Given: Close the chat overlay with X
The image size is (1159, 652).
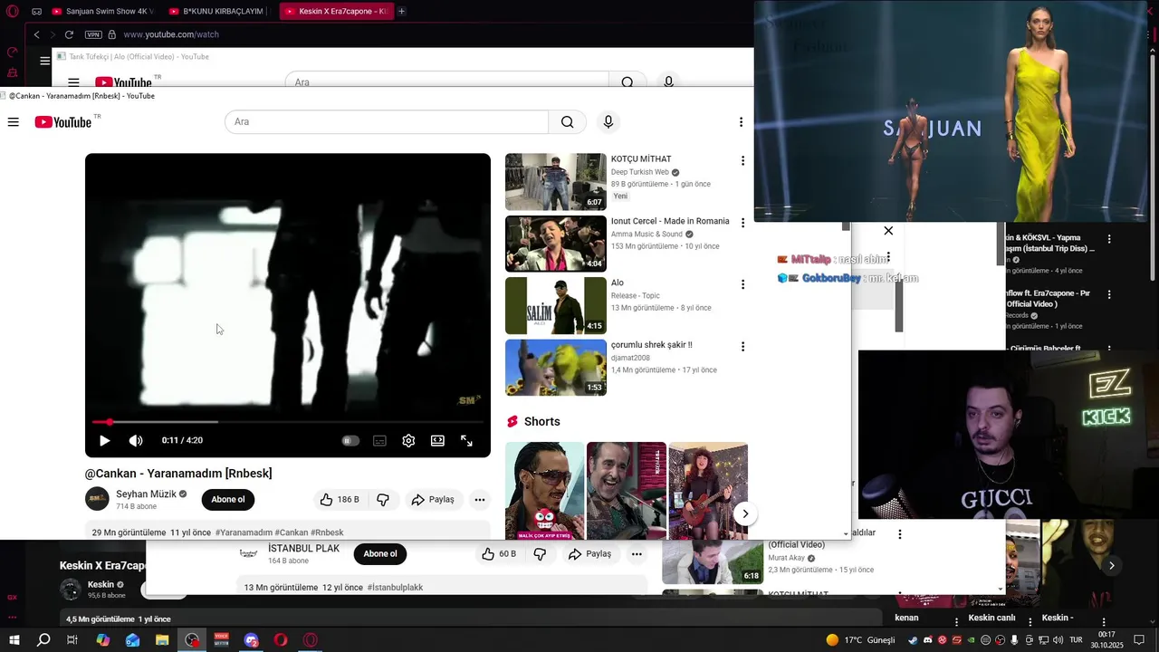Looking at the screenshot, I should point(888,231).
